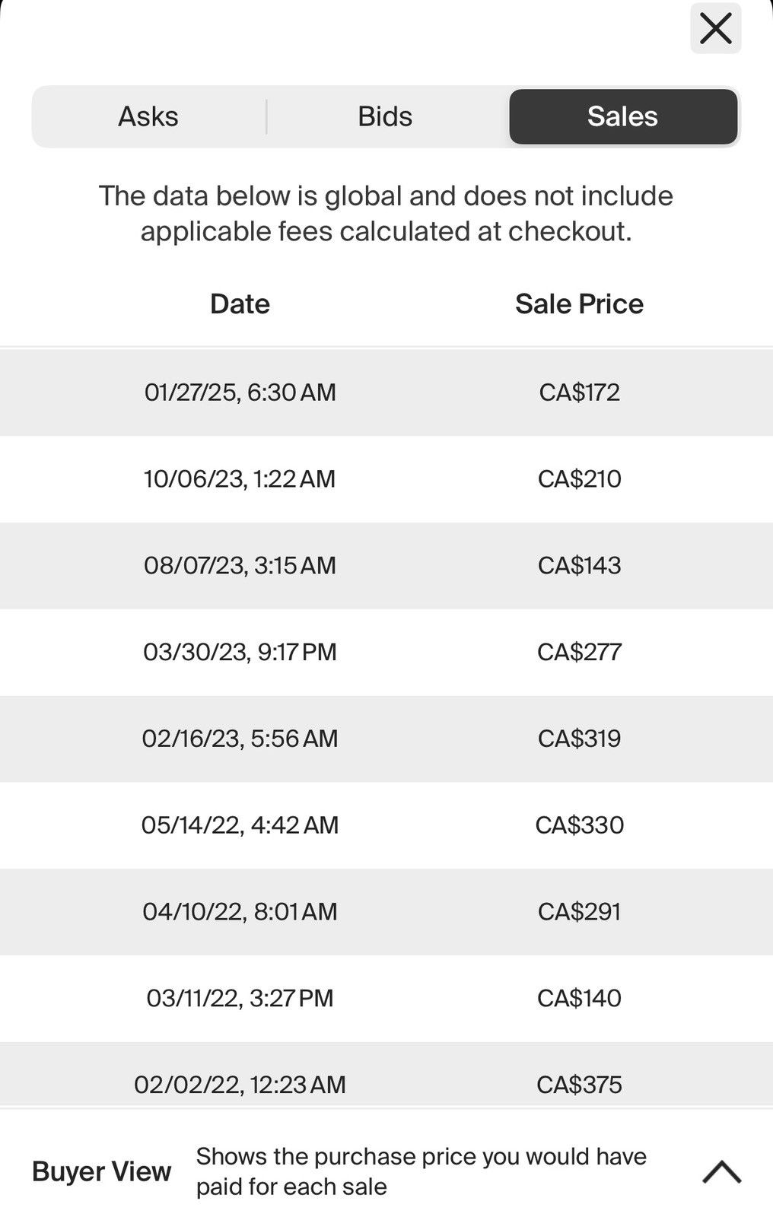The height and width of the screenshot is (1217, 773).
Task: Click the global data disclaimer text
Action: 386,214
